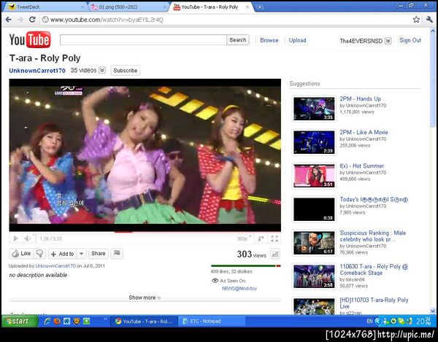Open 2PM - Like A Movie thumbnail
This screenshot has width=438, height=342.
pyautogui.click(x=314, y=142)
